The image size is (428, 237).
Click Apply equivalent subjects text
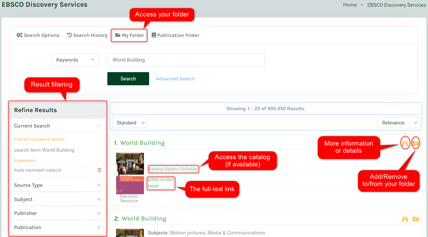point(38,170)
